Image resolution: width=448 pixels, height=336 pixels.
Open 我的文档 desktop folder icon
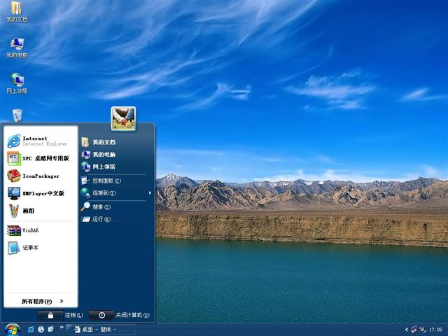(x=17, y=11)
